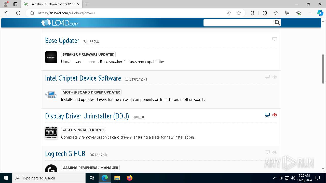Open File Explorer from the taskbar
This screenshot has height=183, width=326.
pos(117,178)
